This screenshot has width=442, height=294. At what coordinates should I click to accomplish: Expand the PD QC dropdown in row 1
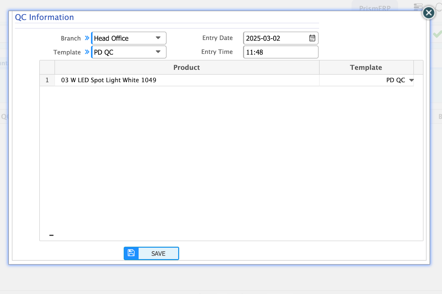[x=411, y=80]
